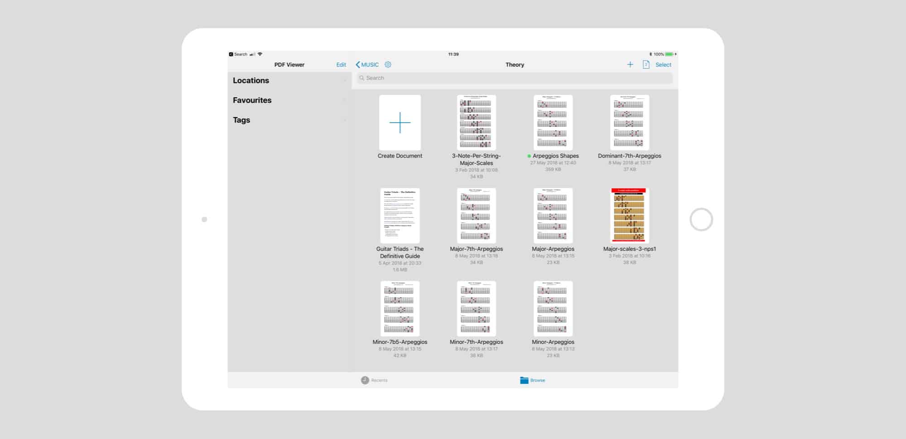Tap the Create Document plus tile

(400, 123)
